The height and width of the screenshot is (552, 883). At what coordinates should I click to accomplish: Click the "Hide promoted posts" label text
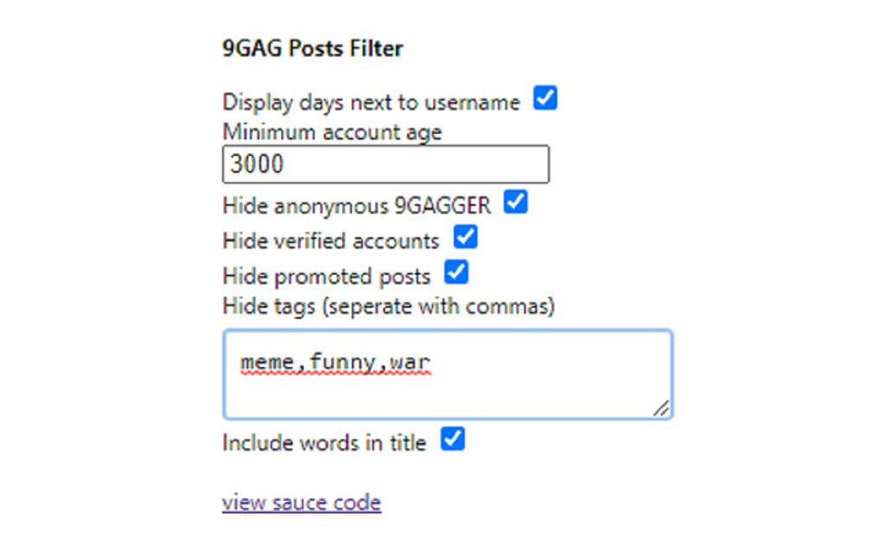coord(325,275)
